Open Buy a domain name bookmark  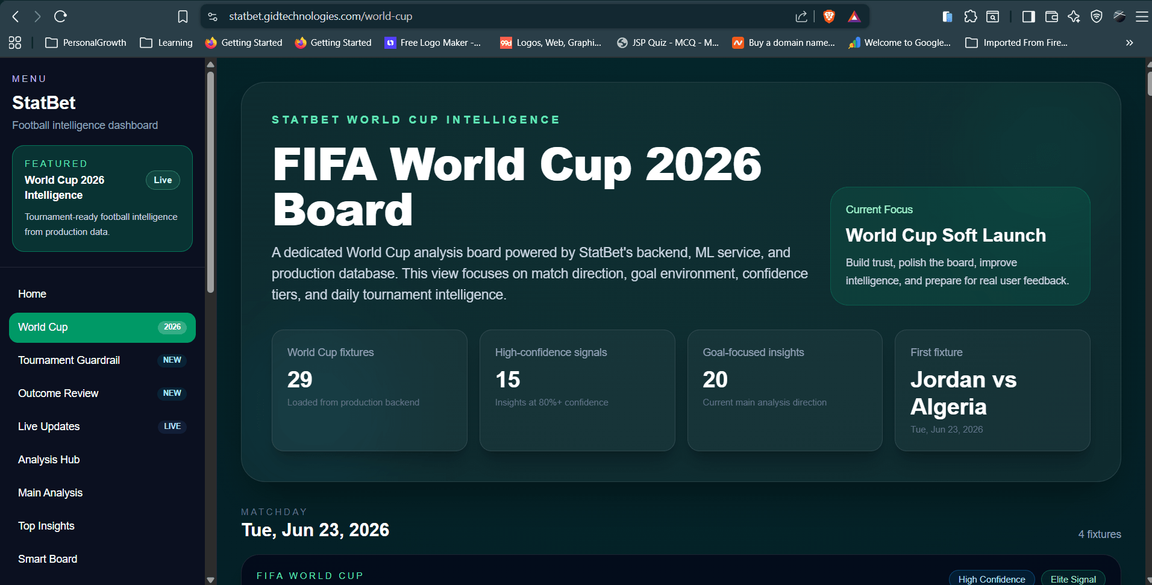[783, 43]
